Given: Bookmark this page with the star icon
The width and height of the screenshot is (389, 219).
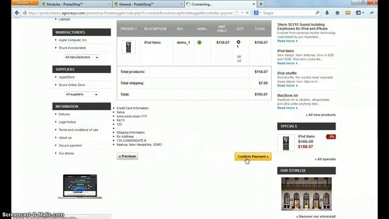Looking at the screenshot, I should coord(236,13).
